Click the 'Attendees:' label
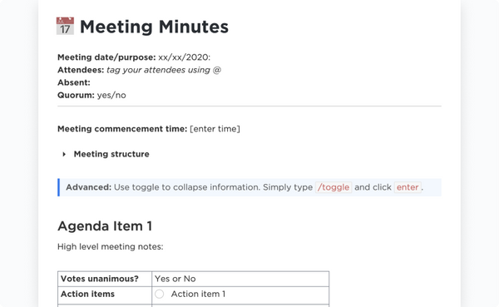The image size is (499, 307). click(x=81, y=70)
